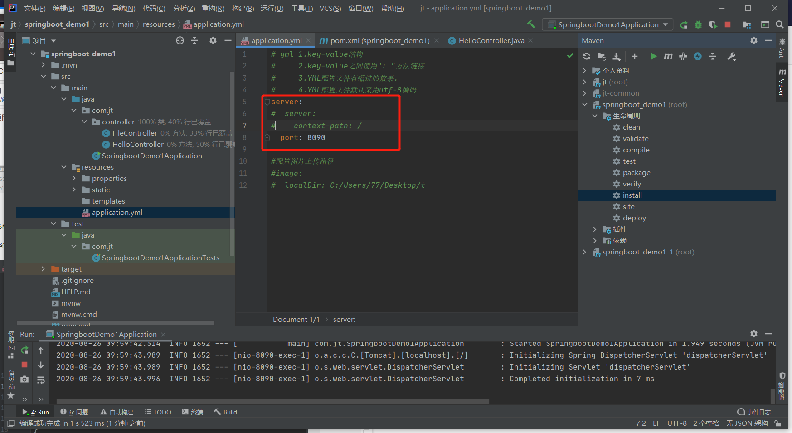Screen dimensions: 792x433
Task: Click the console scroll down arrow
Action: 41,365
